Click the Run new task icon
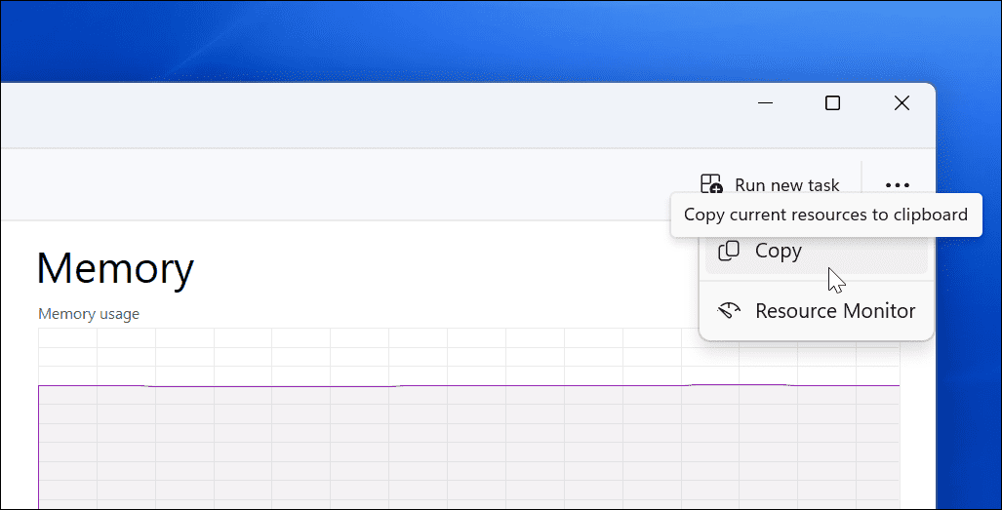Viewport: 1002px width, 510px height. pyautogui.click(x=711, y=184)
